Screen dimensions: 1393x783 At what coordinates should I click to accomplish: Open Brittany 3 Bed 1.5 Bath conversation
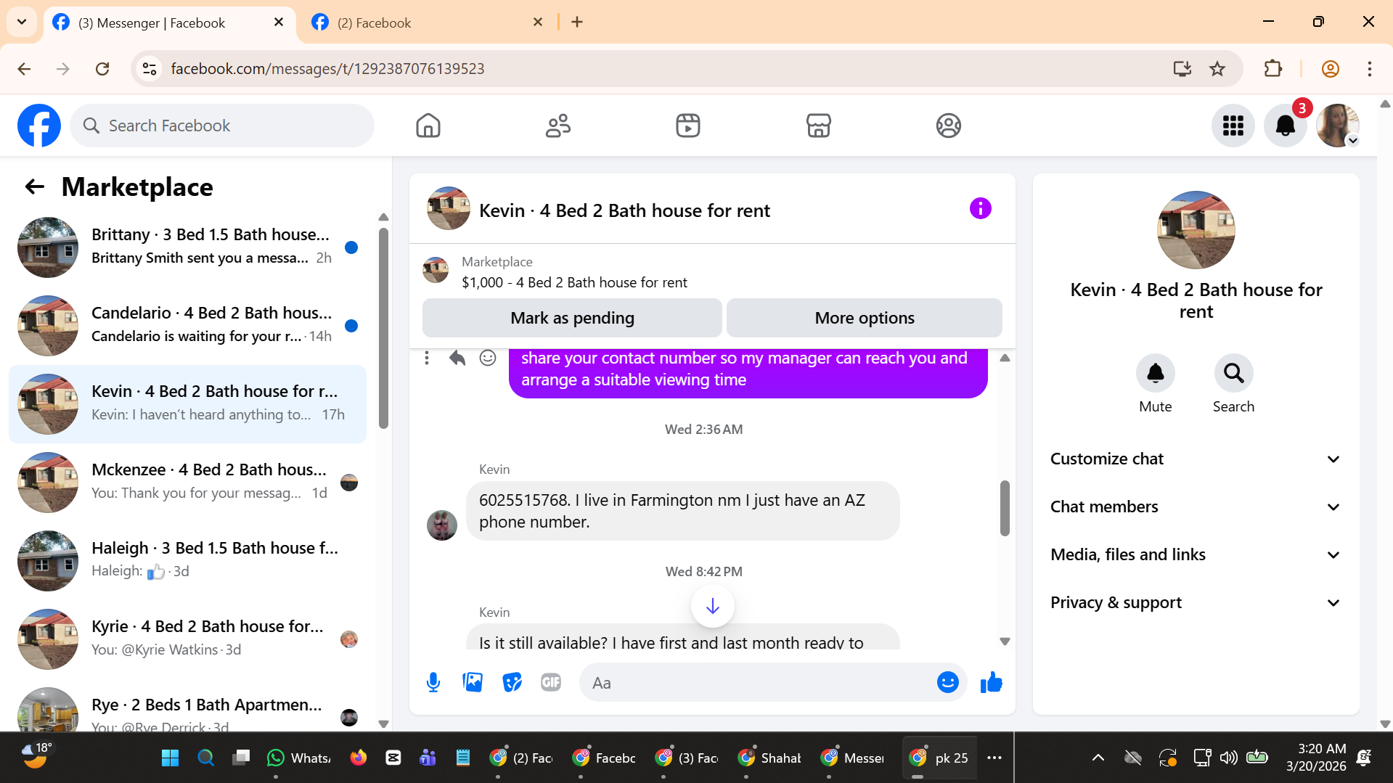point(188,247)
